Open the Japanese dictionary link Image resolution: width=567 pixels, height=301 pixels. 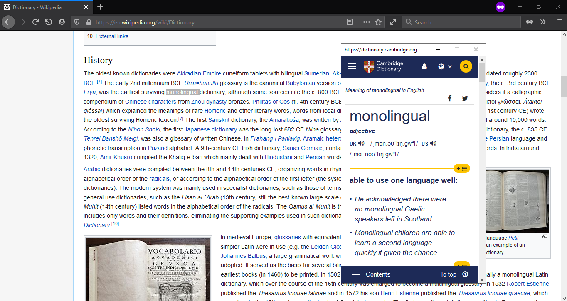tap(211, 129)
